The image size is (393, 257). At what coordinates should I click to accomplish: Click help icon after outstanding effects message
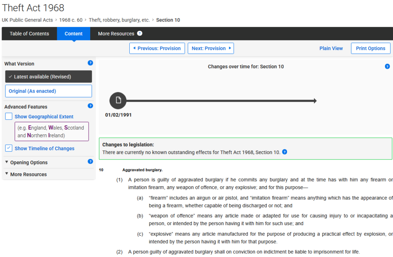284,152
